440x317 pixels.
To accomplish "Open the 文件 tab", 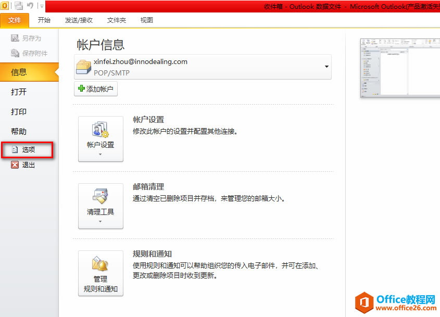I will pyautogui.click(x=15, y=20).
